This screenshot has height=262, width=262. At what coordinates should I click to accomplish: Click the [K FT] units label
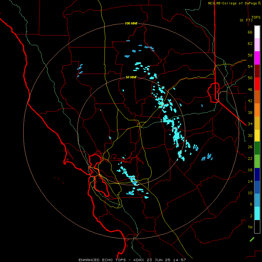(246, 20)
